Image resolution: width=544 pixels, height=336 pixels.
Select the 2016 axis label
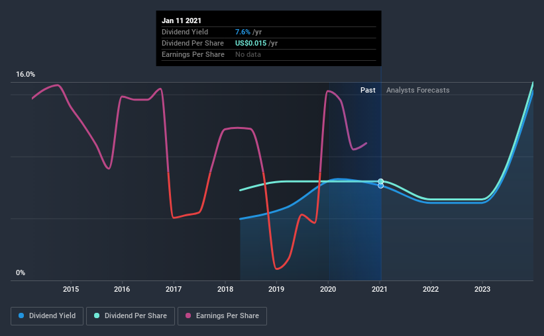pos(122,289)
